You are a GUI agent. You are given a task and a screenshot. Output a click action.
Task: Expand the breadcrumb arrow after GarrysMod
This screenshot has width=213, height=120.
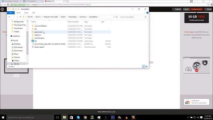[x=99, y=17]
